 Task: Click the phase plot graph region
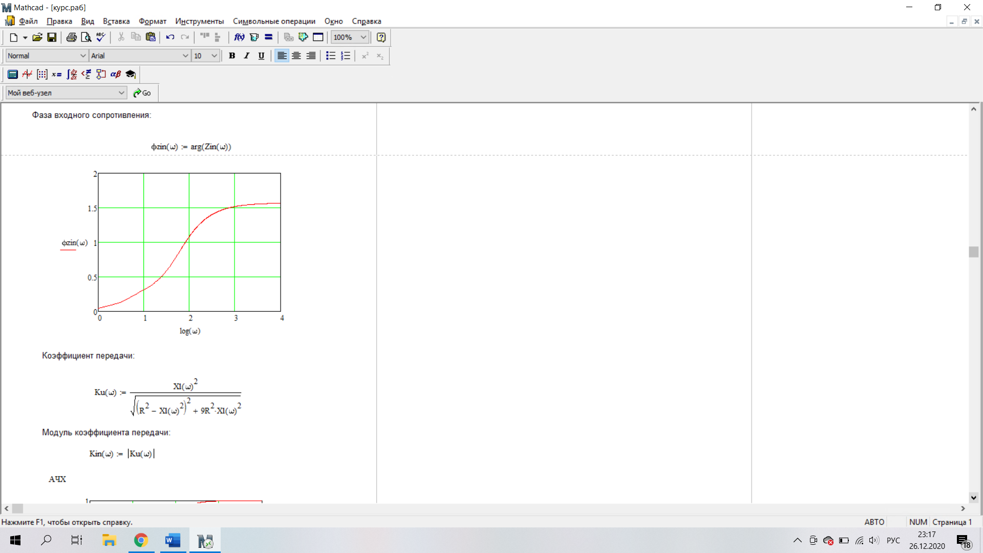coord(189,242)
